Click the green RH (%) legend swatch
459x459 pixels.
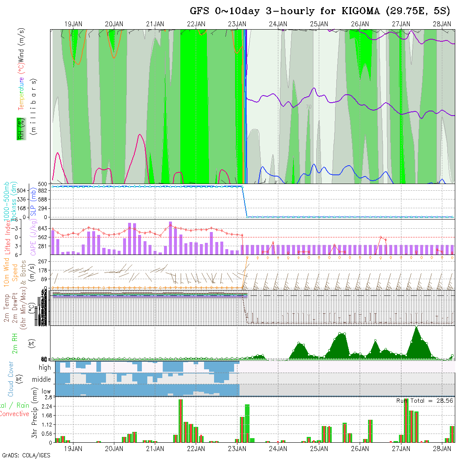[20, 129]
